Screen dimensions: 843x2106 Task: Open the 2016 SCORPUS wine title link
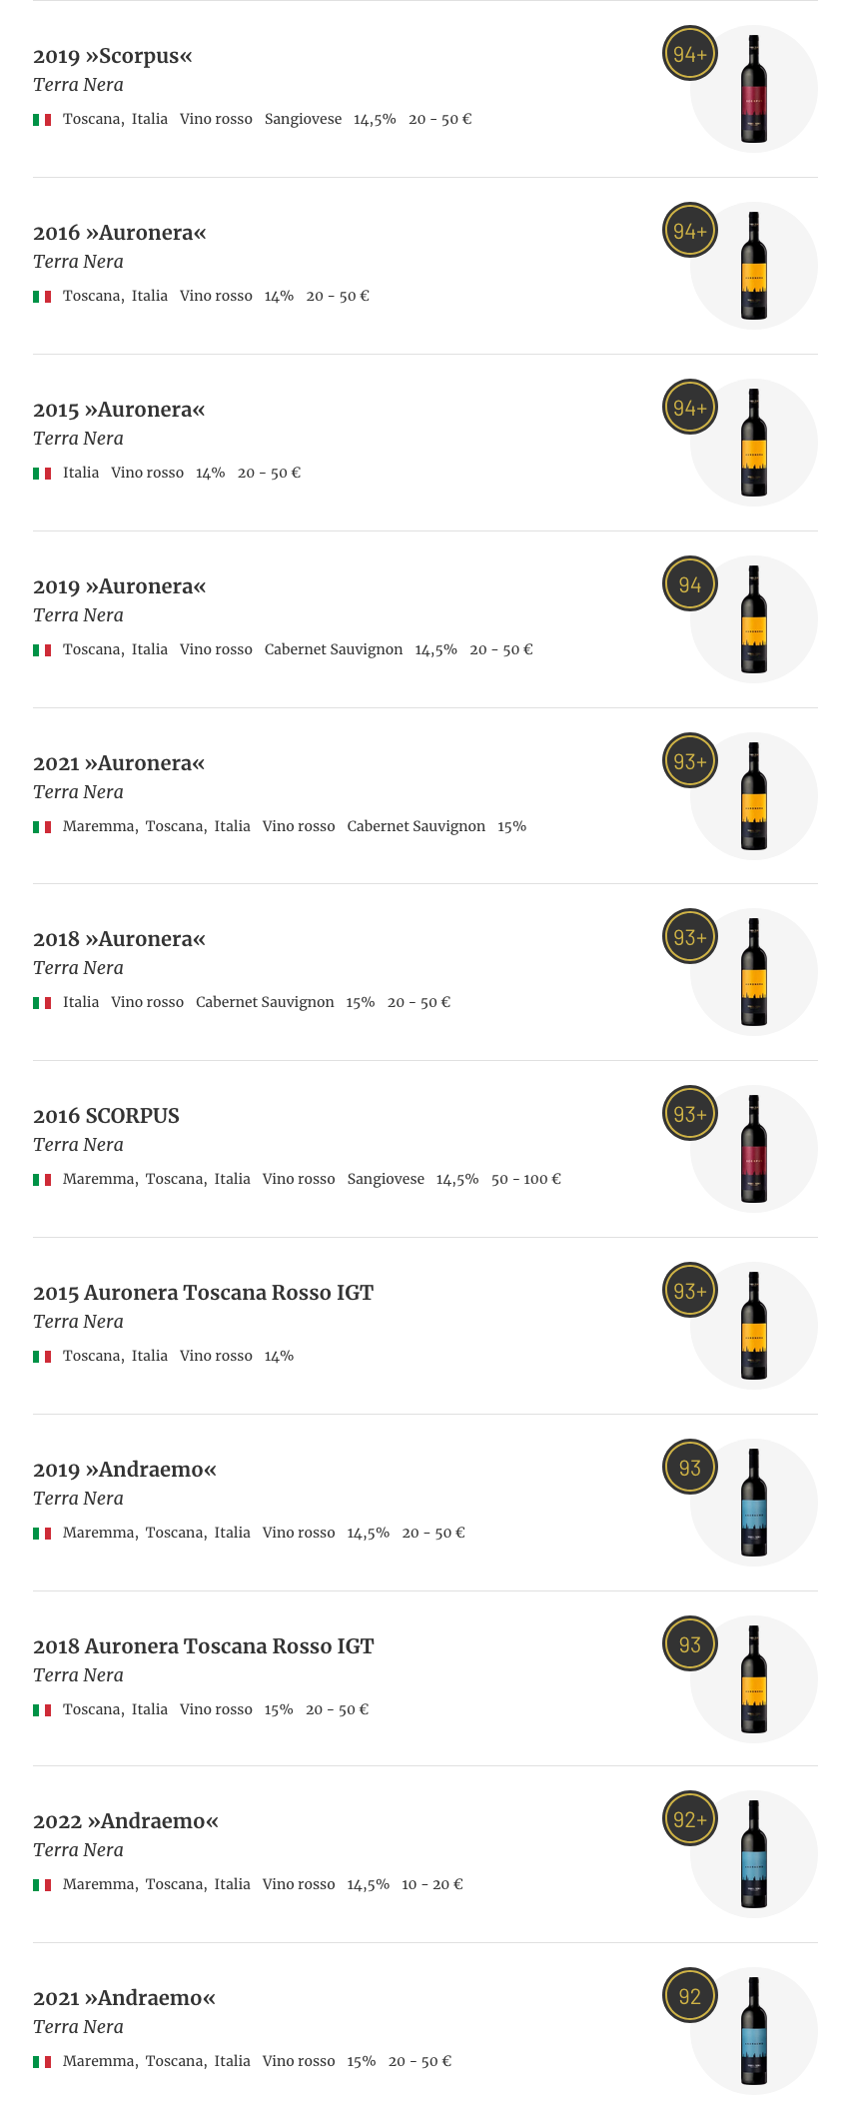[x=106, y=1116]
